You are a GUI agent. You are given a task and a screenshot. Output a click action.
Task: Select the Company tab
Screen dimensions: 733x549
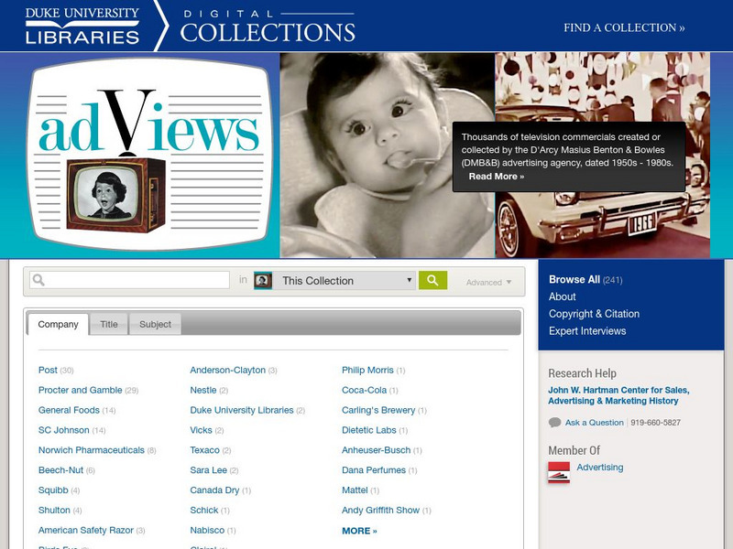(x=58, y=324)
